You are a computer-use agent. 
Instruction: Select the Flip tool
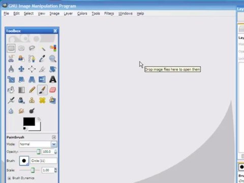click(x=42, y=79)
